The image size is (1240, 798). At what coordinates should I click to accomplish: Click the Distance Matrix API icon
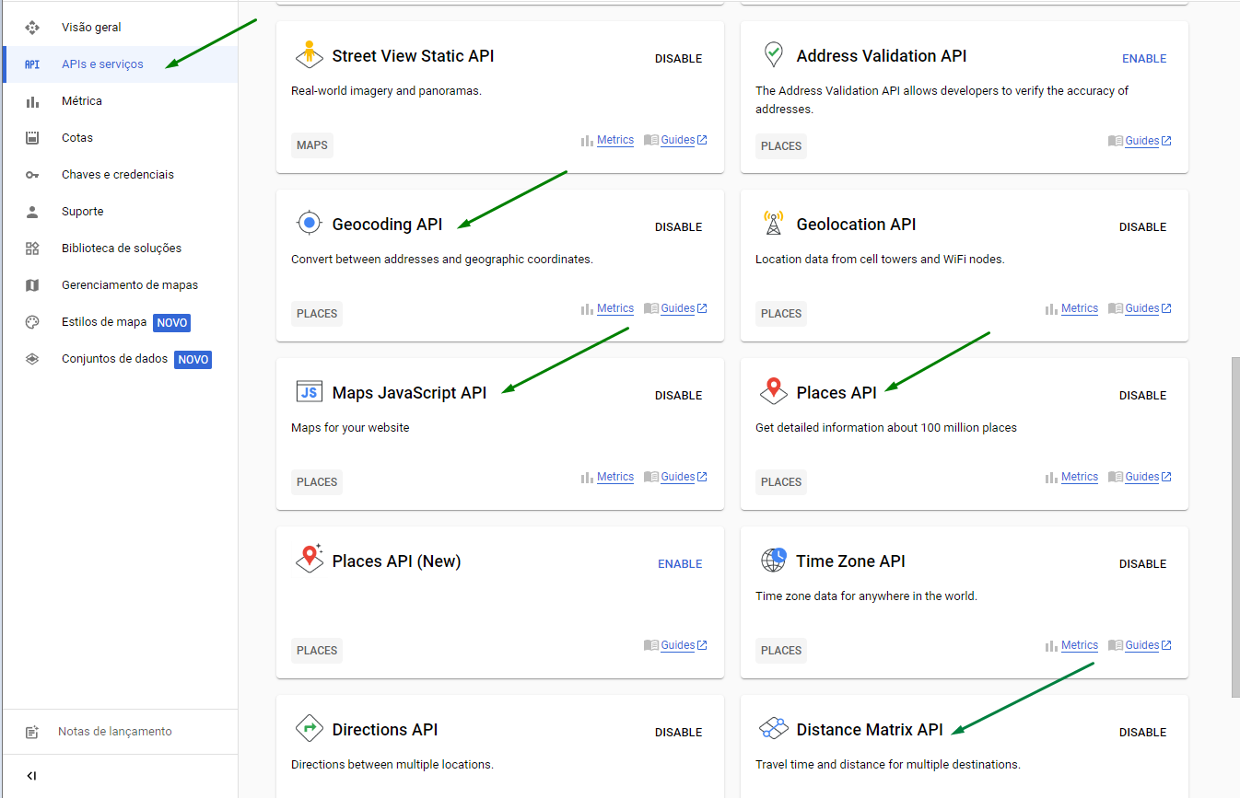[774, 729]
